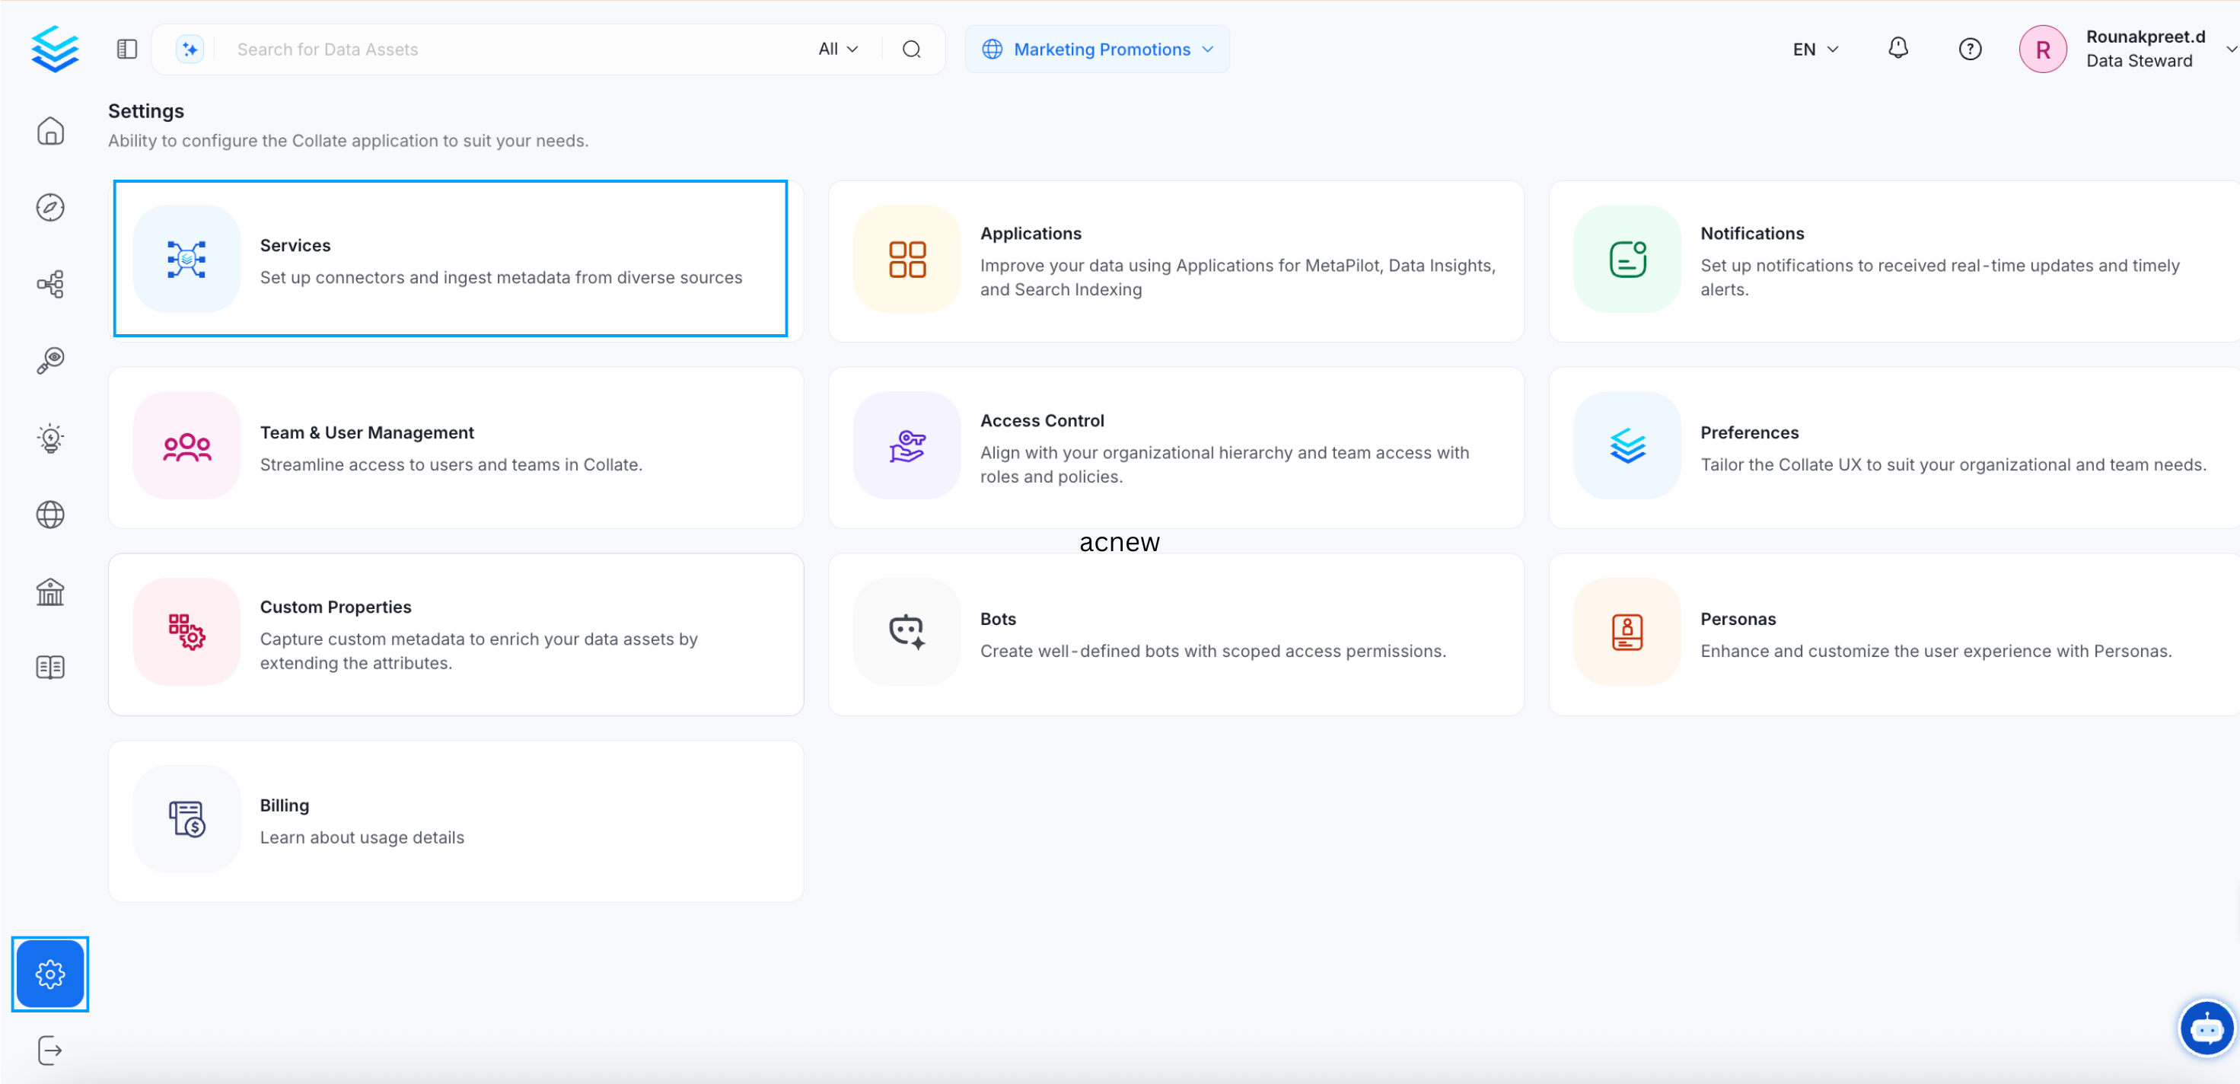Open Insights via the lightbulb sidebar icon
This screenshot has width=2240, height=1084.
[49, 438]
